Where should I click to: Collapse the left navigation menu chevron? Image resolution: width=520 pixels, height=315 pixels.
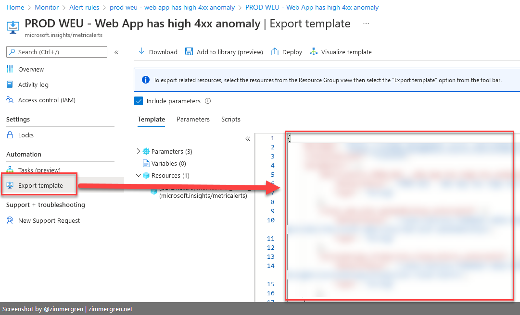[x=116, y=52]
